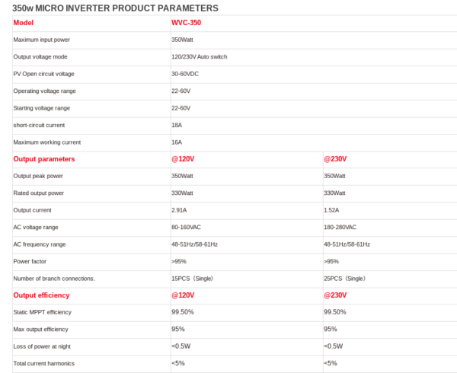Click the Output efficiency section header

pos(41,295)
